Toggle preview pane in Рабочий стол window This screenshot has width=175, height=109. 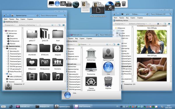click(x=114, y=44)
